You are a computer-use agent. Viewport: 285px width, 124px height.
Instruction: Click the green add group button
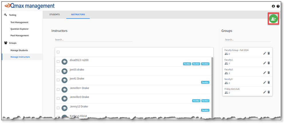tap(273, 19)
